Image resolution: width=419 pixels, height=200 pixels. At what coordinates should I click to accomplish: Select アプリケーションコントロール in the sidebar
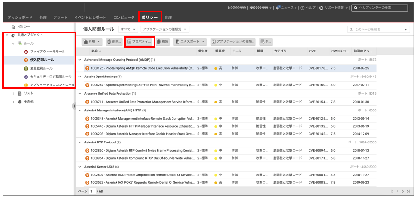[51, 85]
